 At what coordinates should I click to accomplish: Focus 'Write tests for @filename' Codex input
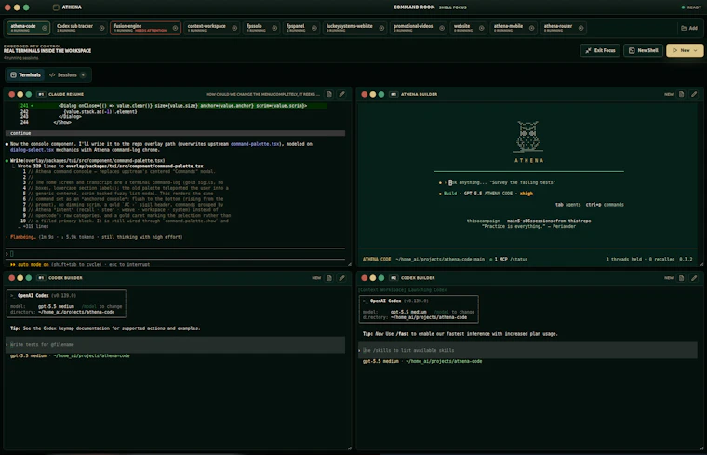176,345
